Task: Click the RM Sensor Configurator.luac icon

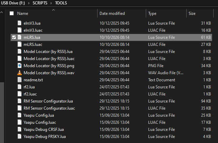Action: coord(20,108)
